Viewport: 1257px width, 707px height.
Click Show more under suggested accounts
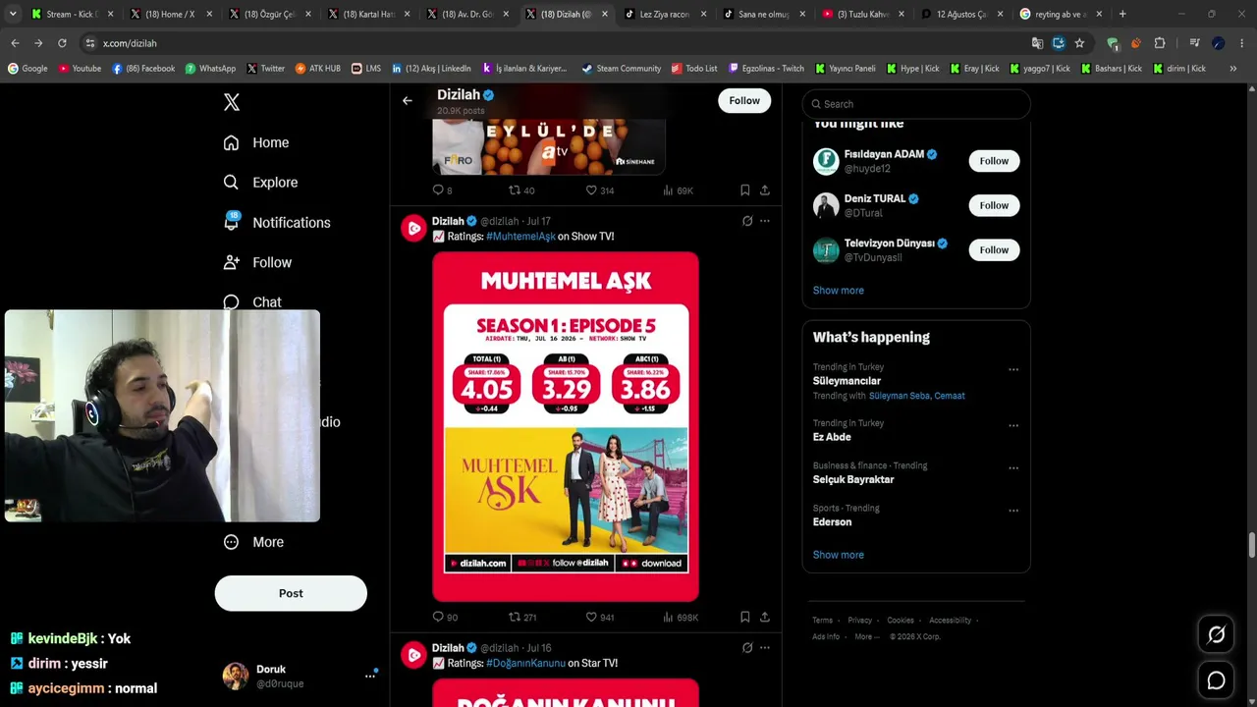point(838,290)
